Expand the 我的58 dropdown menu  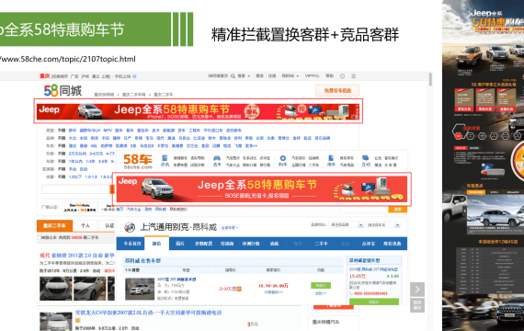[x=290, y=76]
